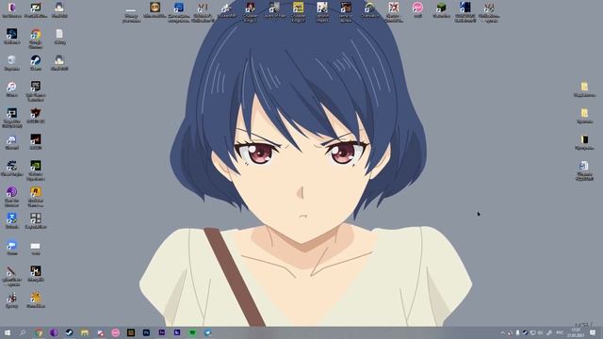Open the Google Chrome desktop shortcut

tap(36, 38)
